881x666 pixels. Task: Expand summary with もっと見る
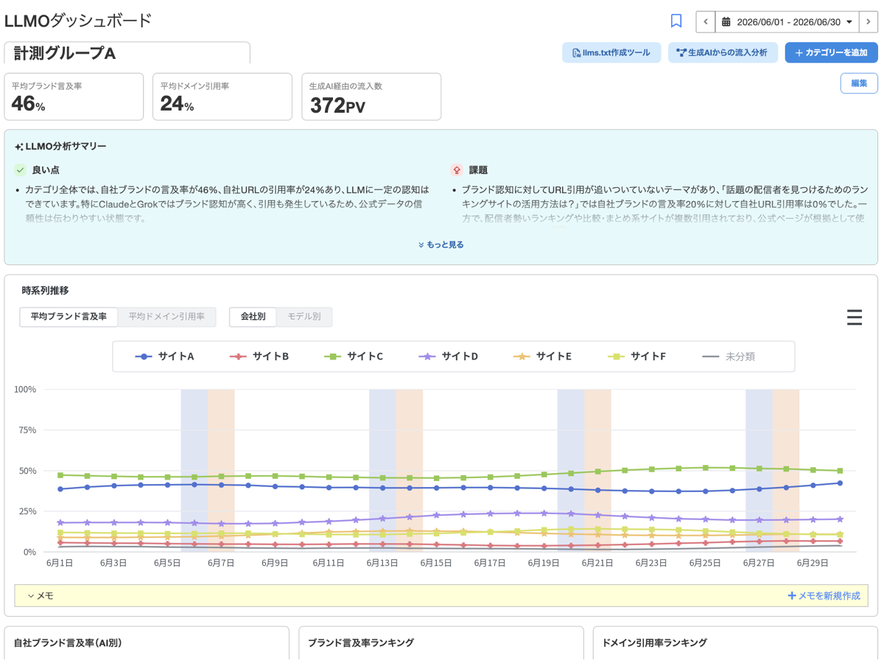[441, 245]
